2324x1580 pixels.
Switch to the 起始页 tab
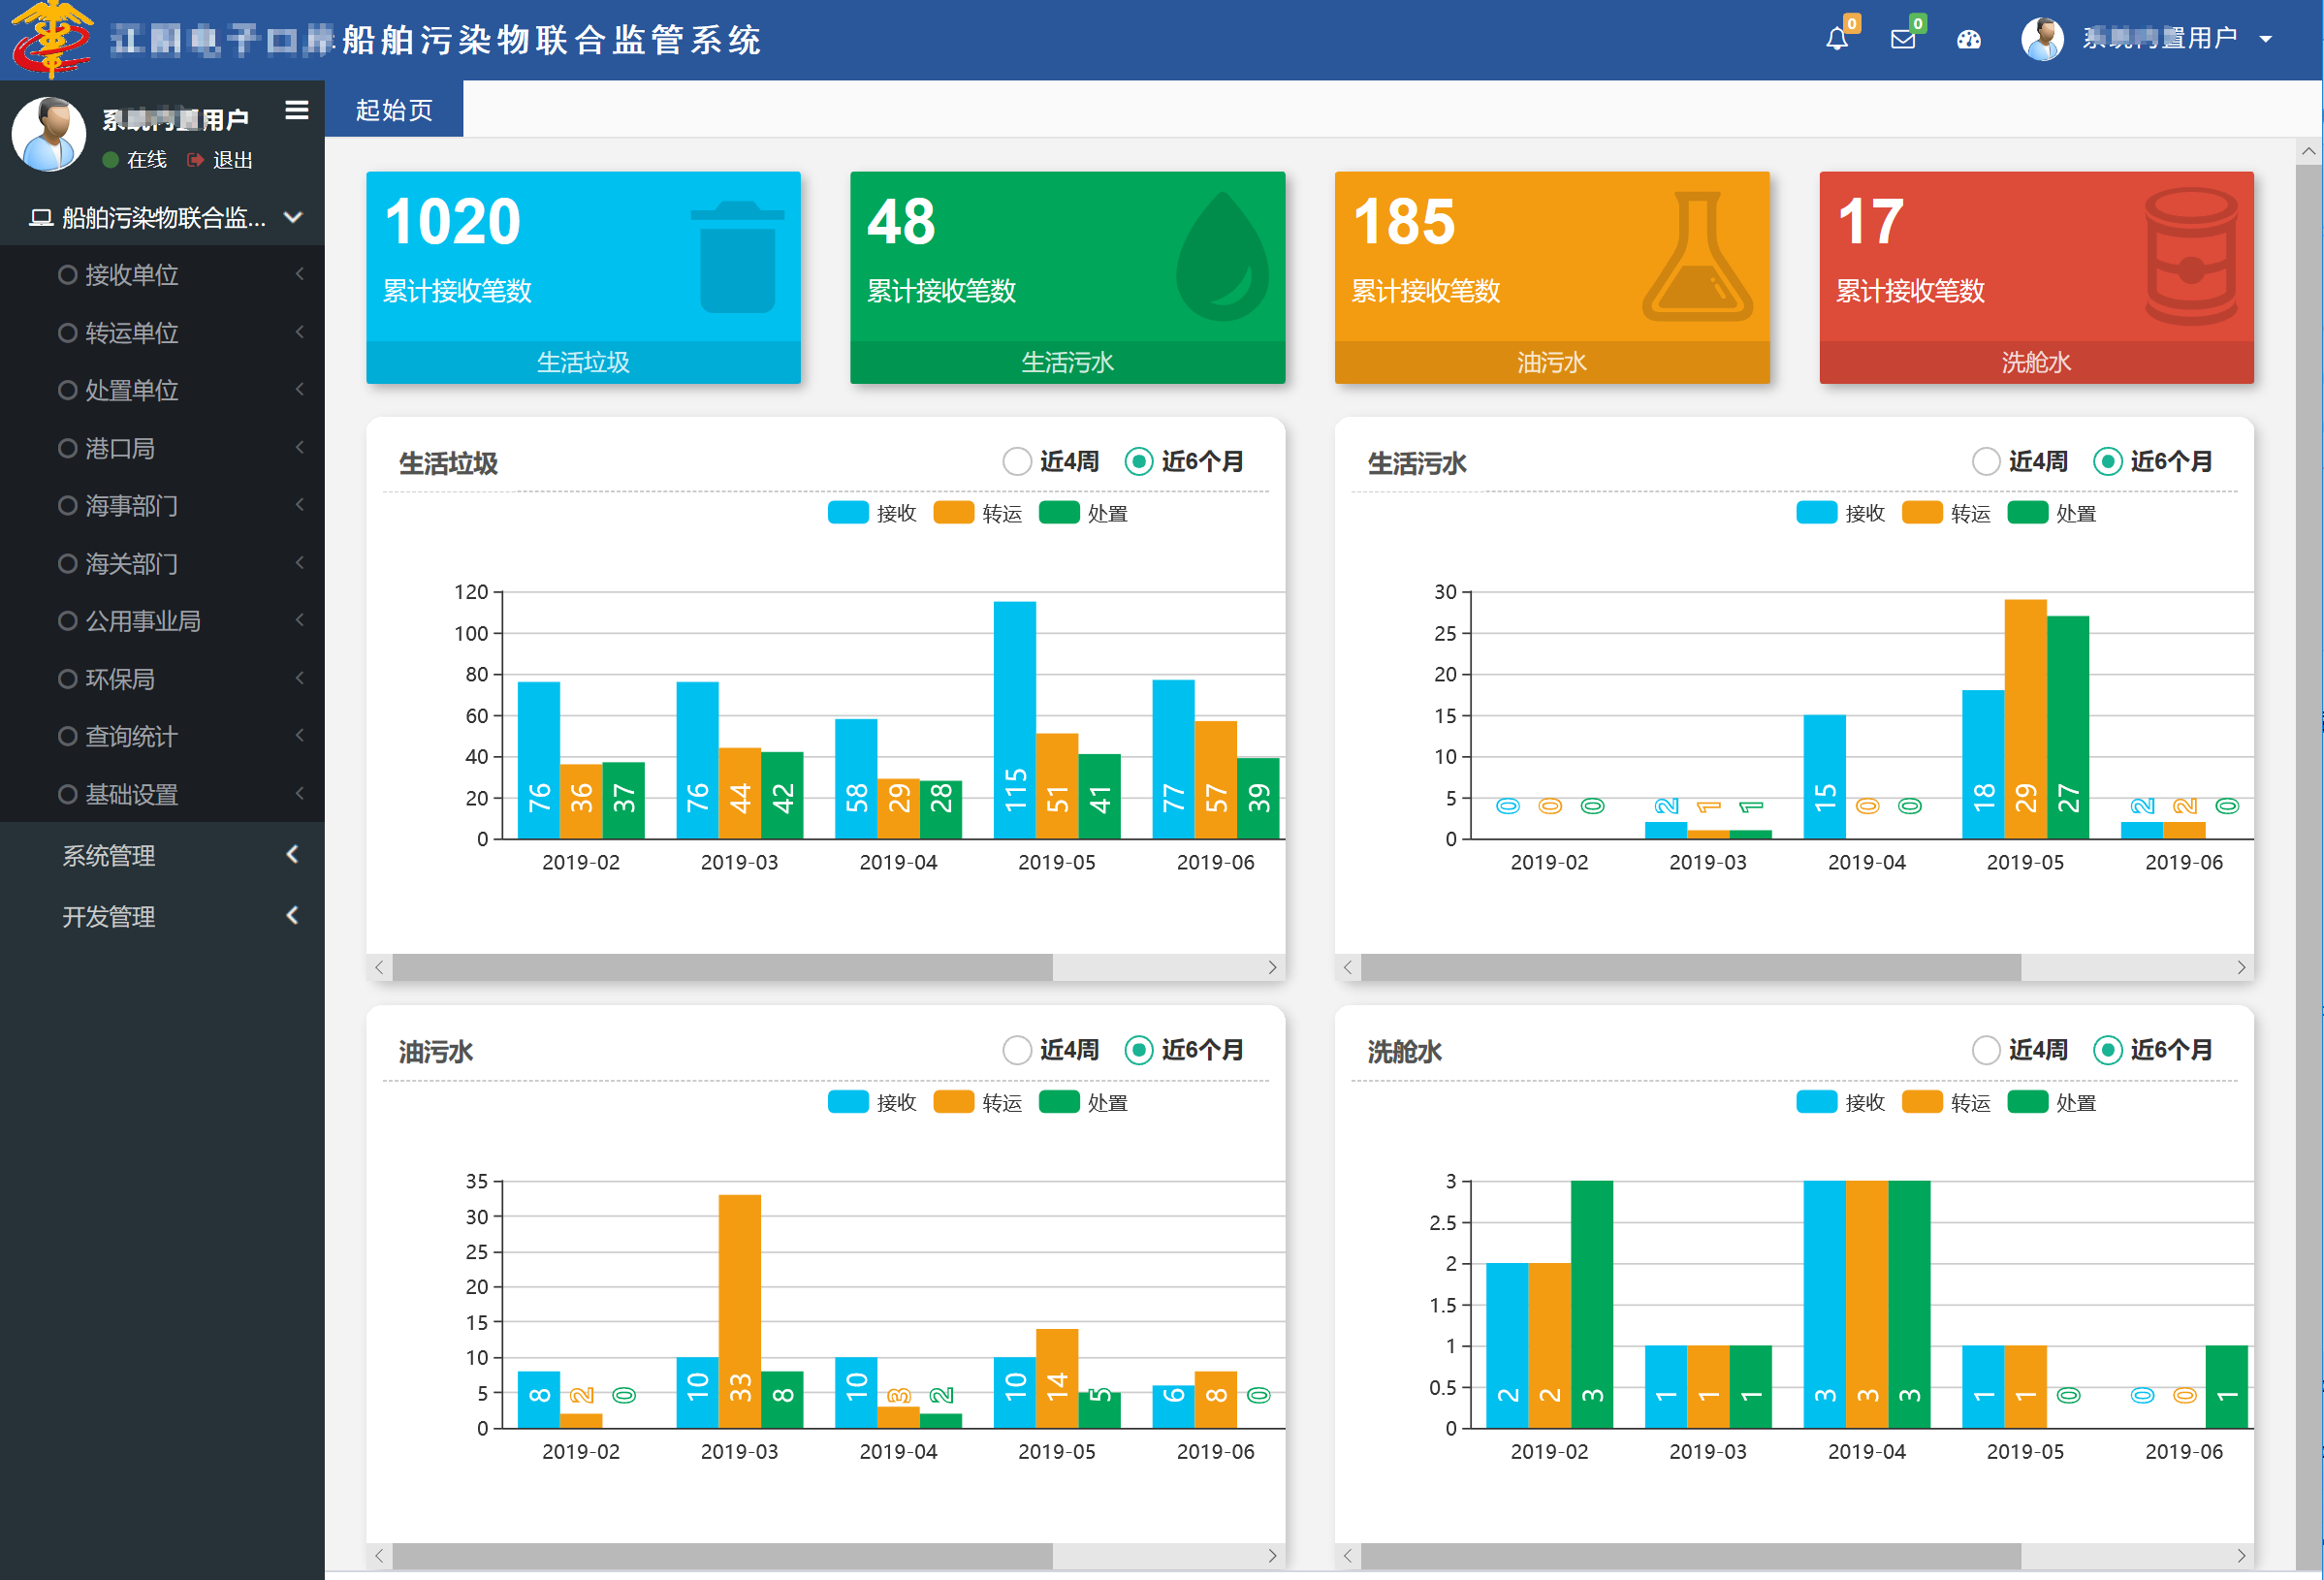coord(394,109)
